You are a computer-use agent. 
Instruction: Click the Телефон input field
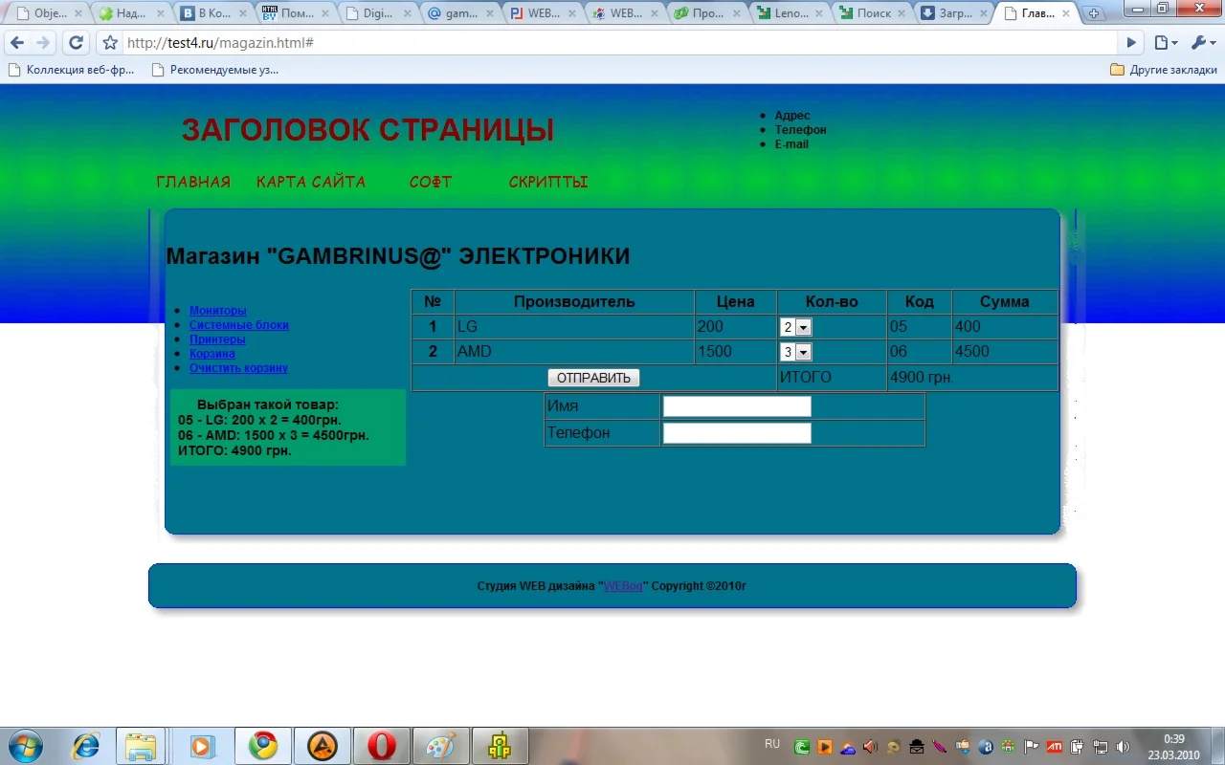point(737,433)
